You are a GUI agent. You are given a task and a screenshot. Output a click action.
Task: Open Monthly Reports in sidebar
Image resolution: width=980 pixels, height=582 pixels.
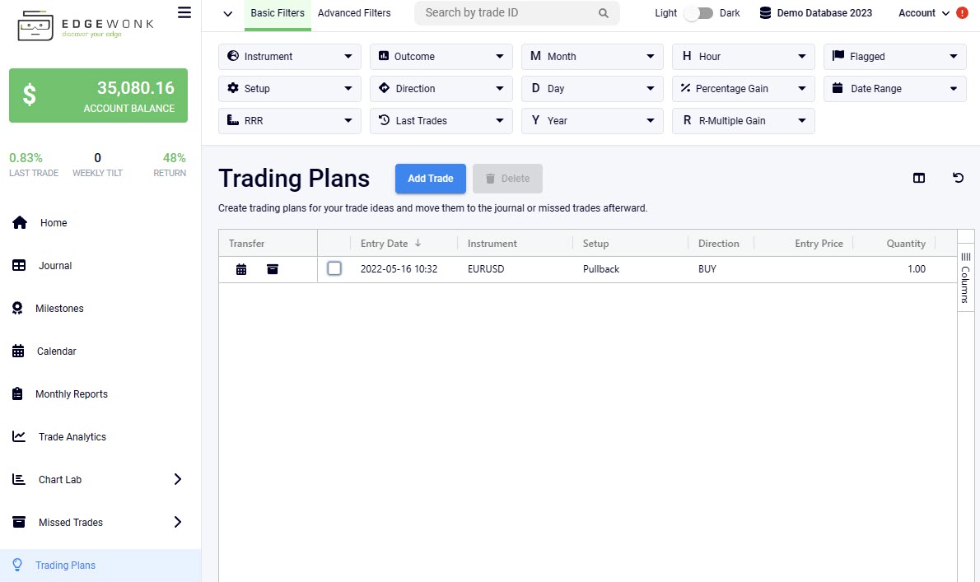tap(72, 393)
